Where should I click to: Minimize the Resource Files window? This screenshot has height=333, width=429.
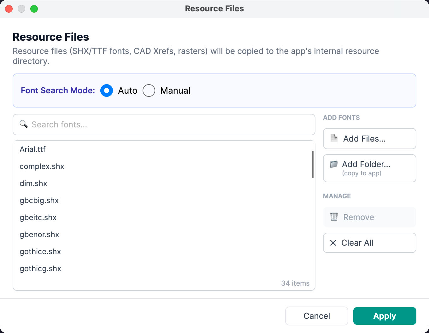click(21, 9)
